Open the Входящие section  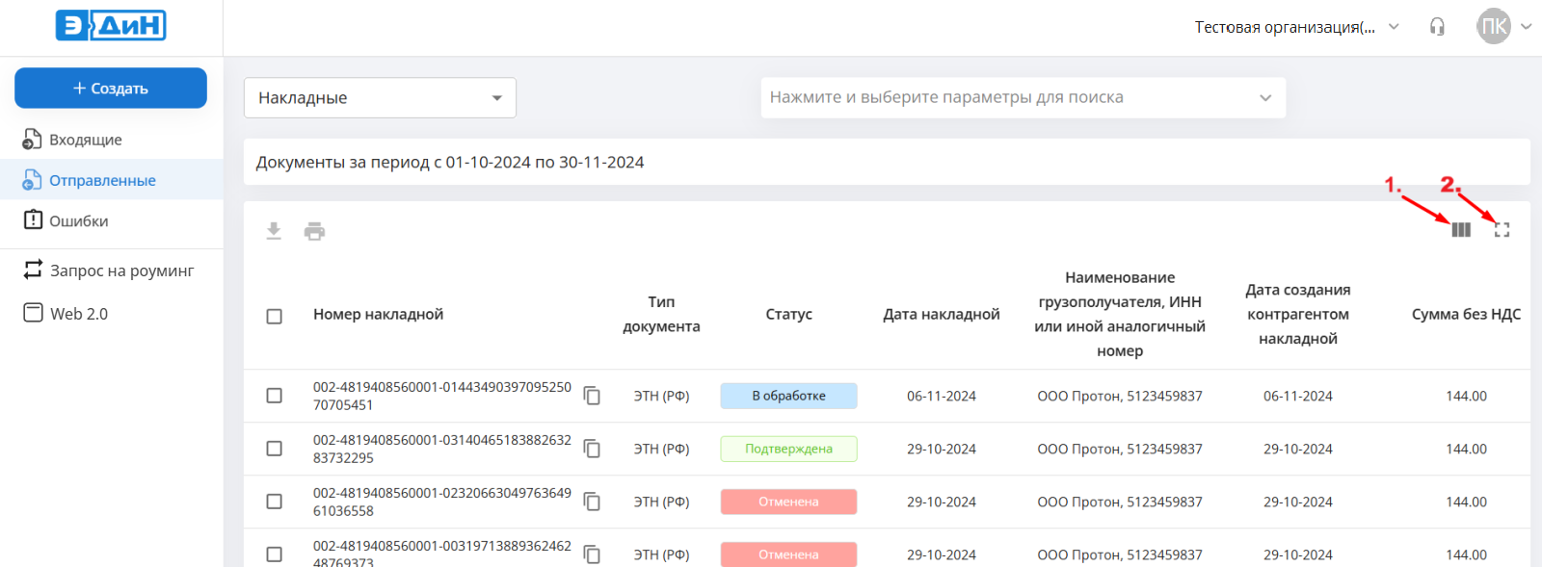point(86,140)
